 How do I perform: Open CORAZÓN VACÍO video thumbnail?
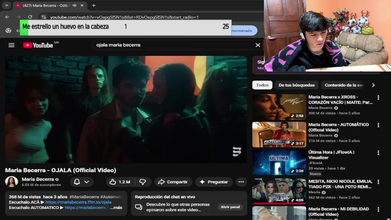[279, 107]
